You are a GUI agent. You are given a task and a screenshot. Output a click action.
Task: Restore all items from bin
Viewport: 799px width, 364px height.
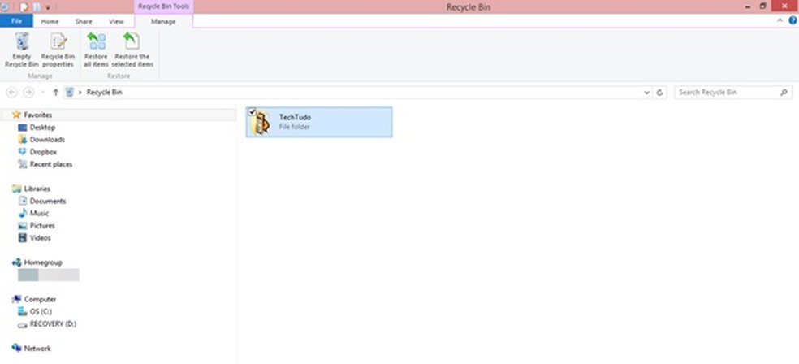tap(96, 50)
